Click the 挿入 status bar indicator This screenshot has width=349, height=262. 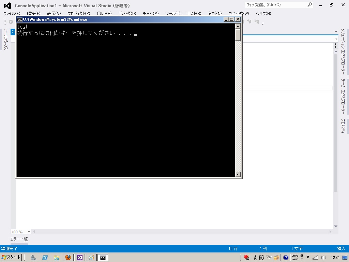click(x=341, y=249)
